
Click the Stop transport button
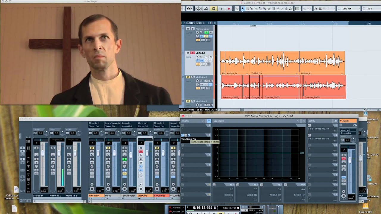pos(214,9)
